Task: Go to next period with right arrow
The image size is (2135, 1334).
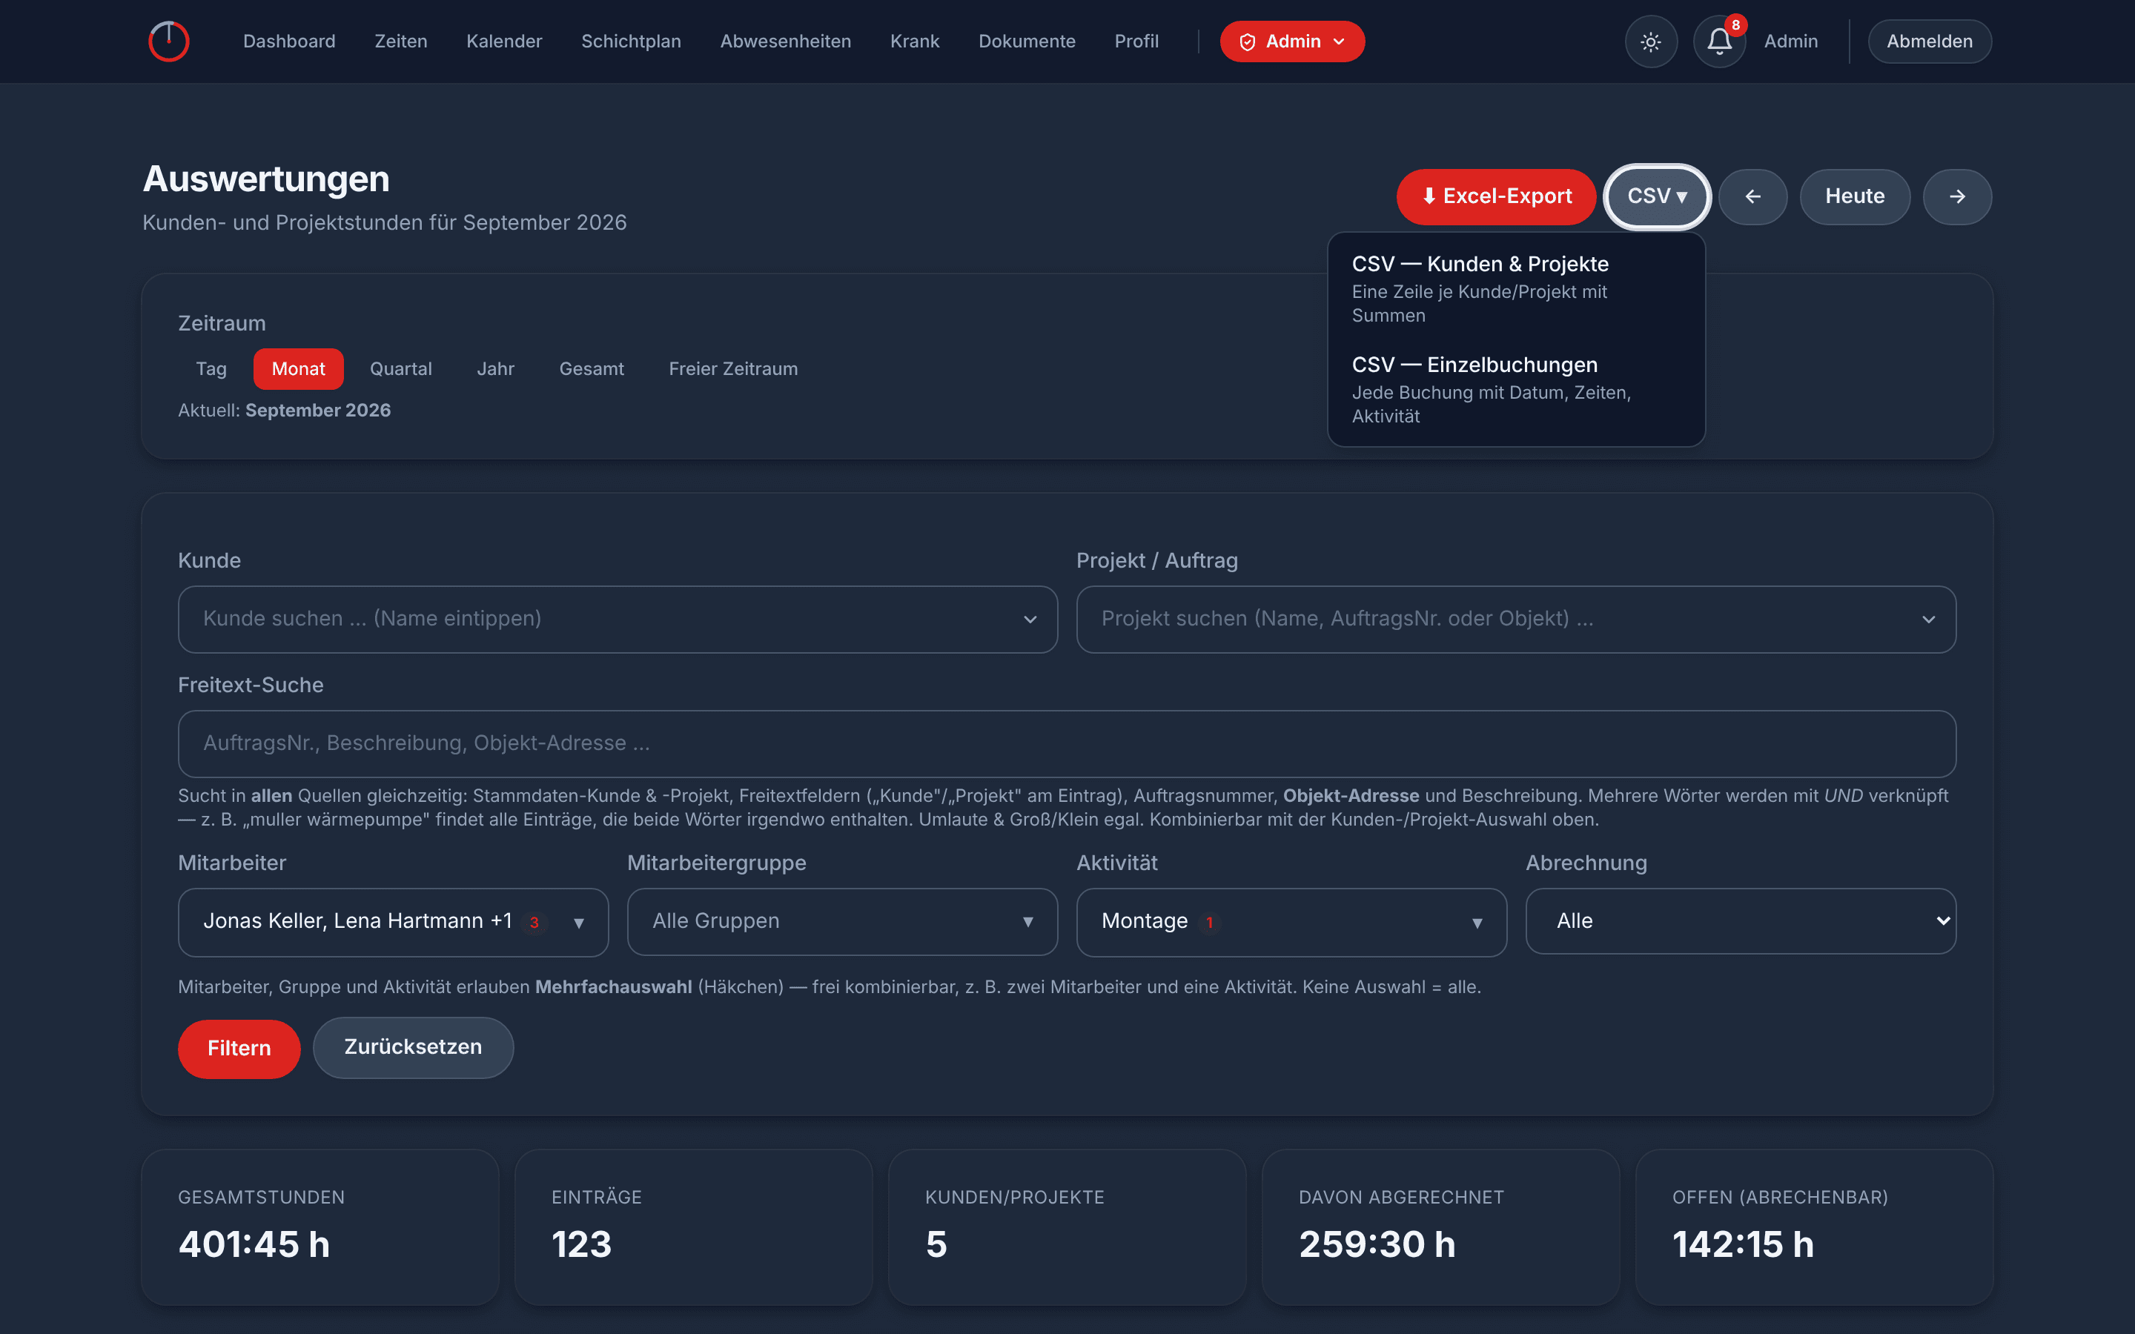Action: point(1957,196)
